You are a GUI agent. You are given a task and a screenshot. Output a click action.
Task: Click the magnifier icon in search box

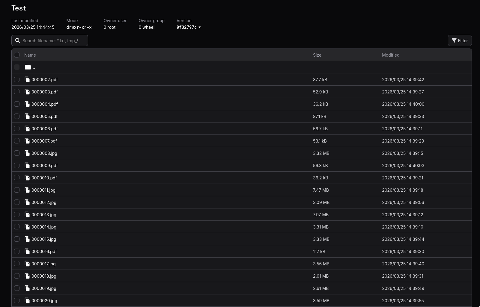tap(18, 40)
